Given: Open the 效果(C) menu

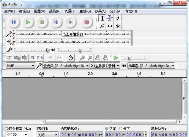Looking at the screenshot, I should (100, 11).
